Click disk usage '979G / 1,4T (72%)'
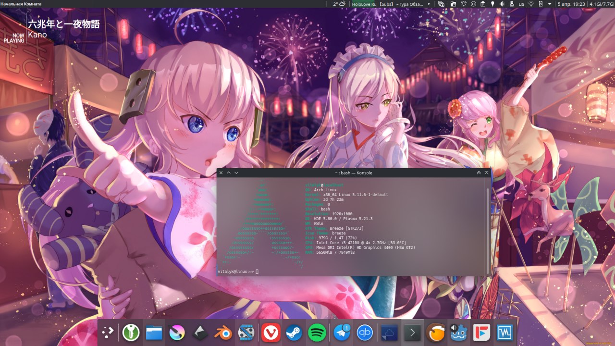Viewport: 615px width, 346px height. 338,238
